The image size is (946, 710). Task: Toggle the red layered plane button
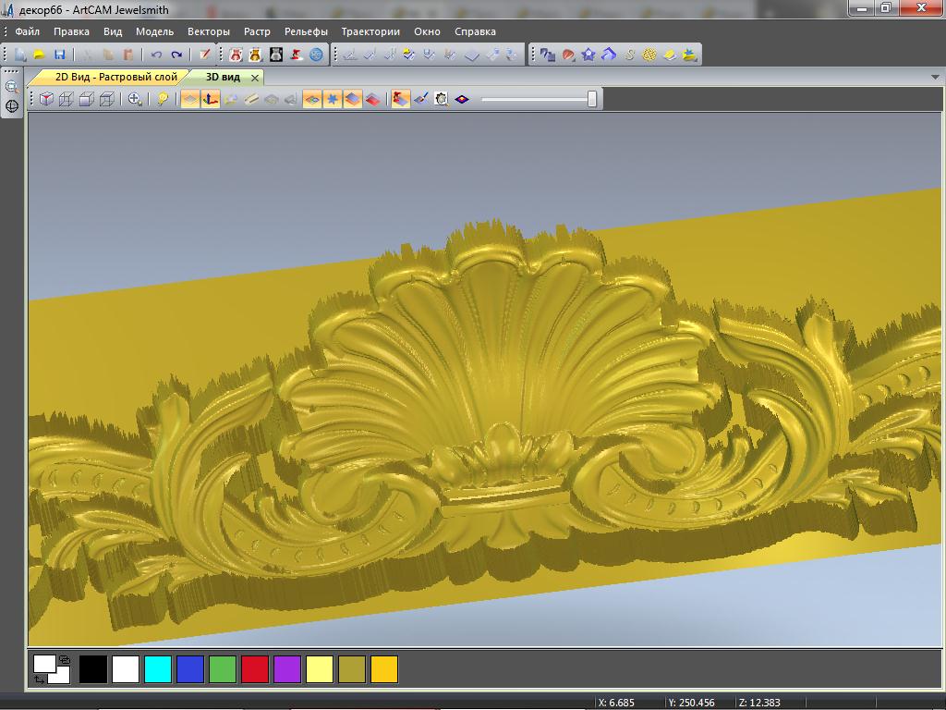pyautogui.click(x=373, y=99)
